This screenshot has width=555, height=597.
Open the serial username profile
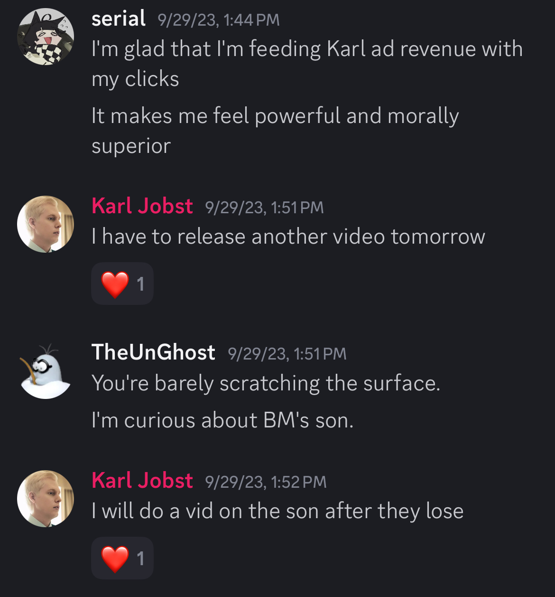(x=119, y=19)
